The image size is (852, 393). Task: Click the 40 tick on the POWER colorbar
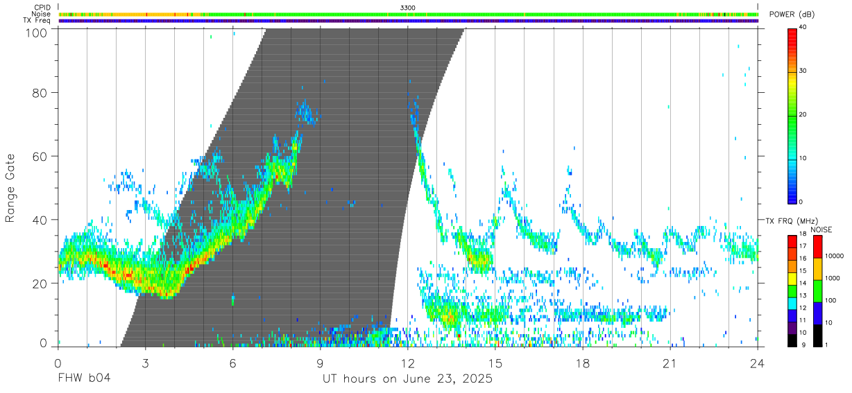804,28
